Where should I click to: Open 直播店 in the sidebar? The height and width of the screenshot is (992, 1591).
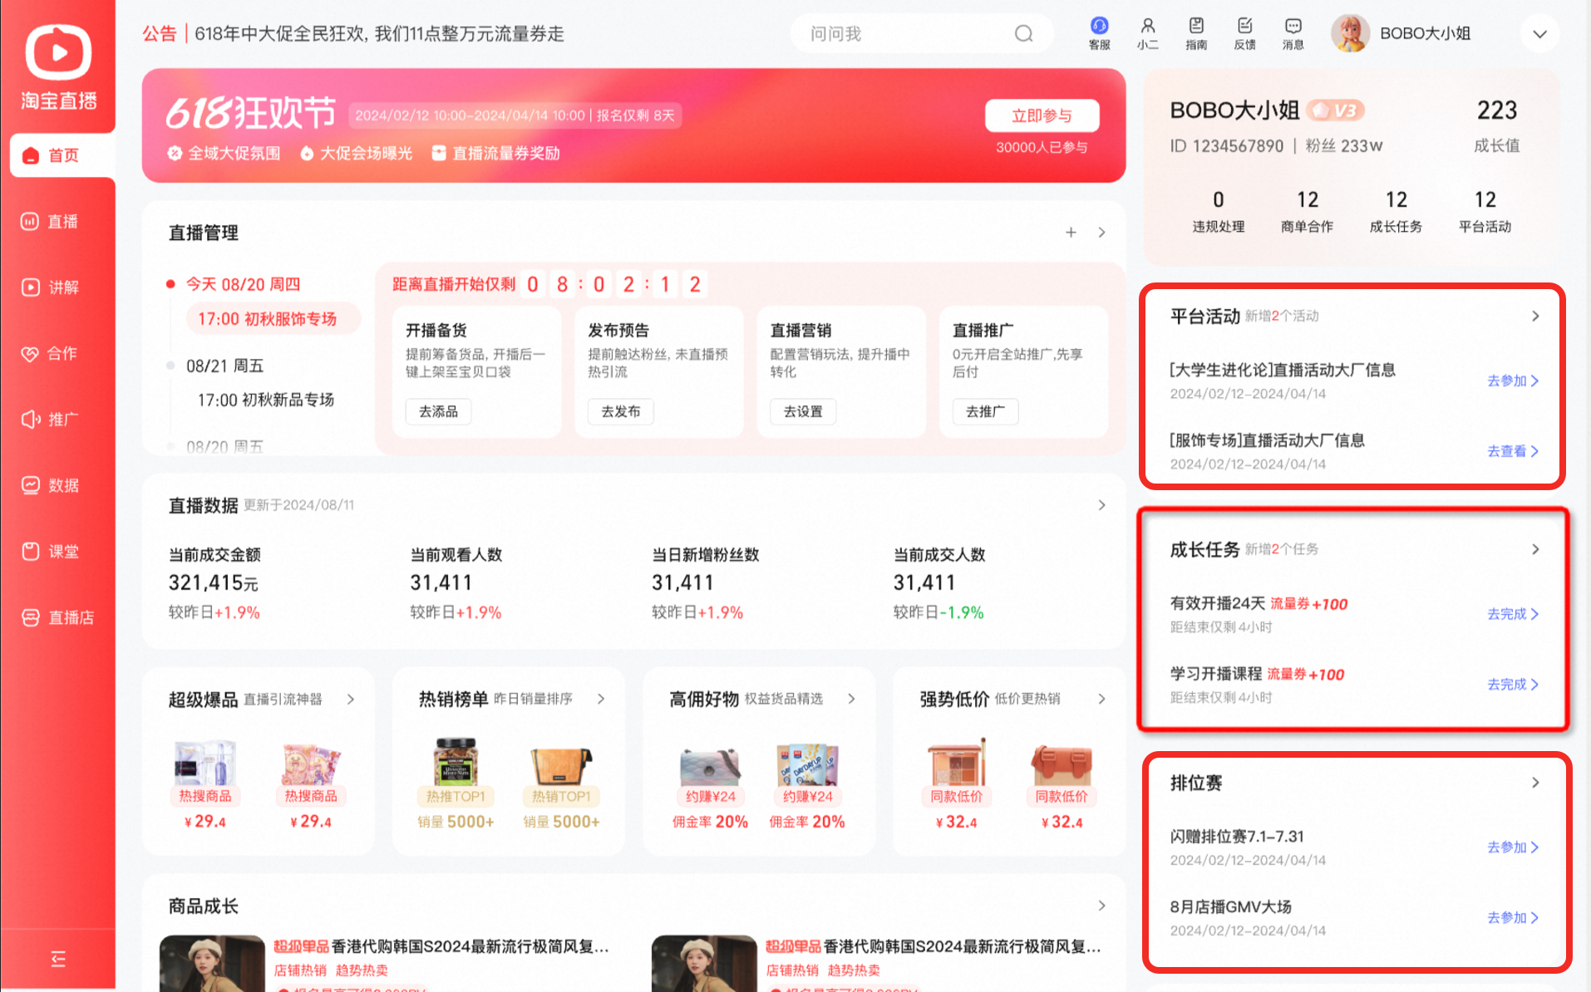(58, 617)
